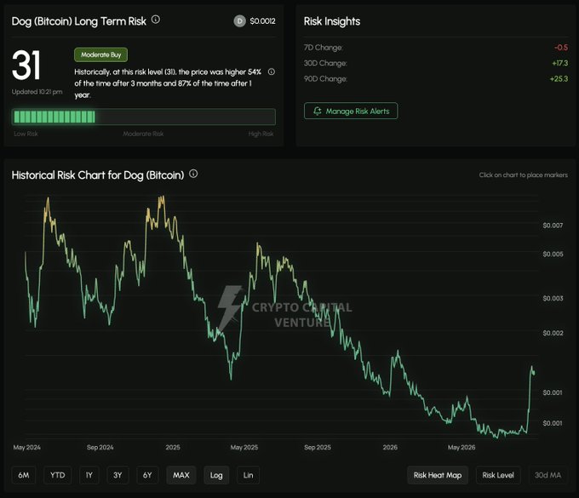Click the risk score number 31
Viewport: 579px width, 498px height.
[x=26, y=66]
